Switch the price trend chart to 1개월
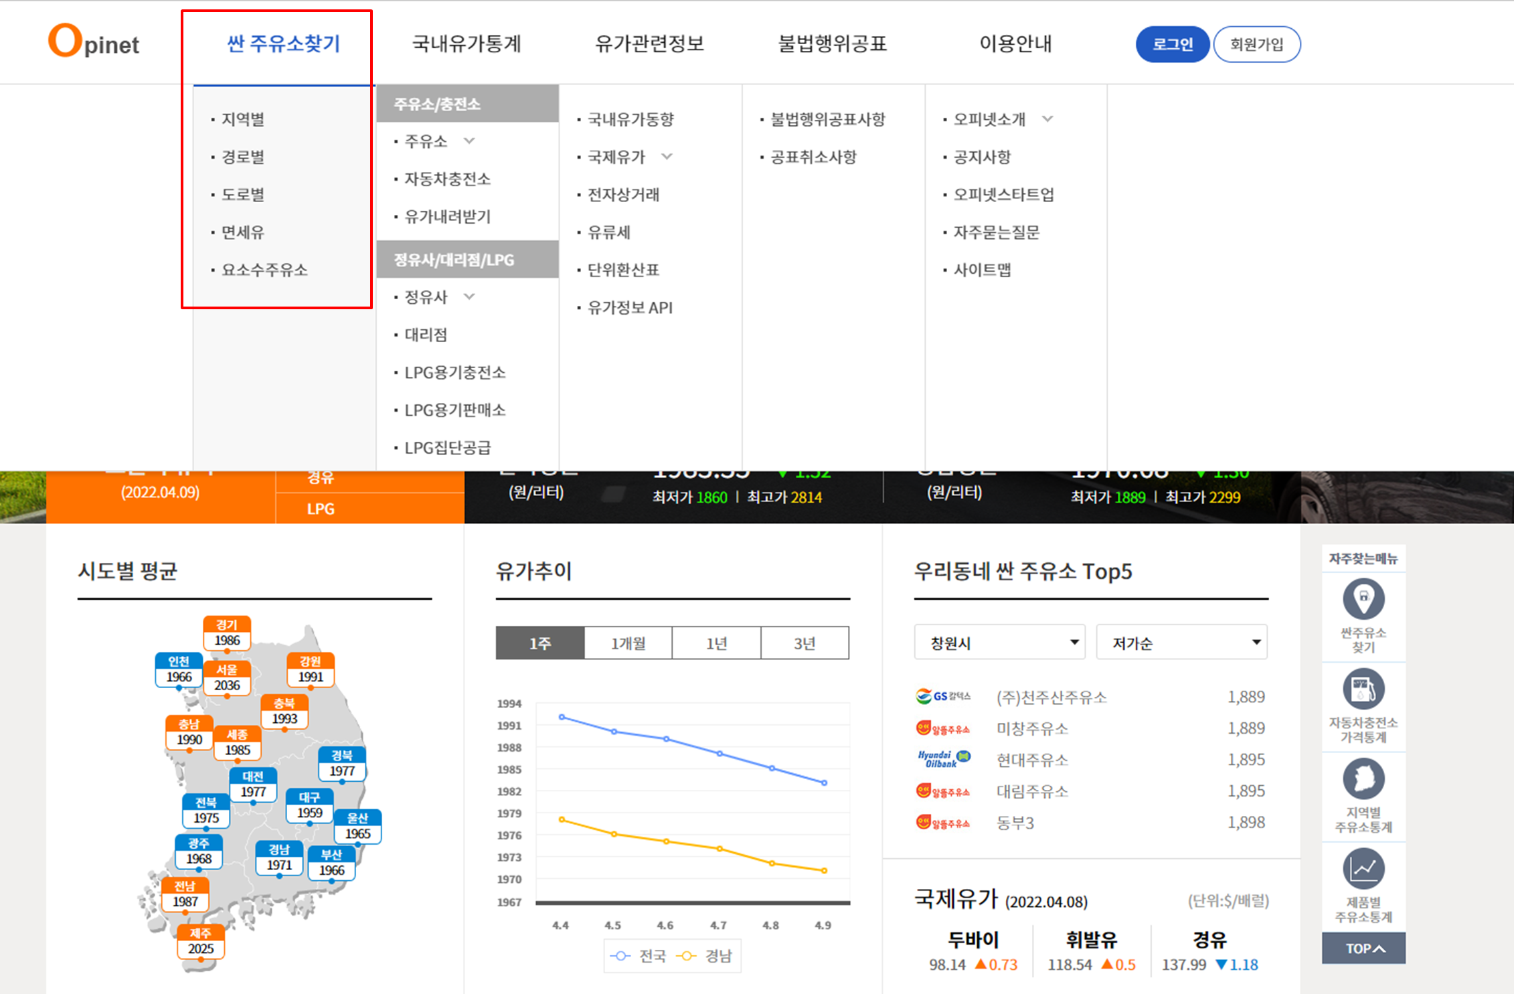The width and height of the screenshot is (1514, 994). [x=628, y=643]
